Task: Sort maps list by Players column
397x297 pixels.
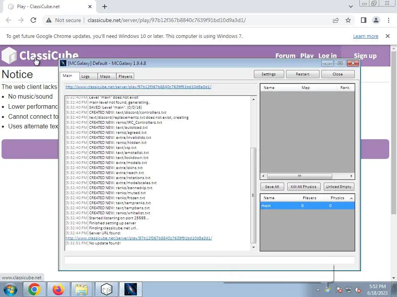Action: pos(313,198)
